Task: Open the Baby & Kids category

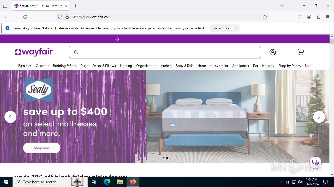Action: coord(184,66)
